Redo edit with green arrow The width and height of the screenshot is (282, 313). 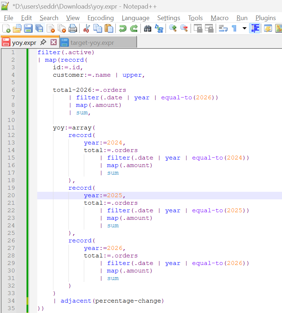click(134, 28)
